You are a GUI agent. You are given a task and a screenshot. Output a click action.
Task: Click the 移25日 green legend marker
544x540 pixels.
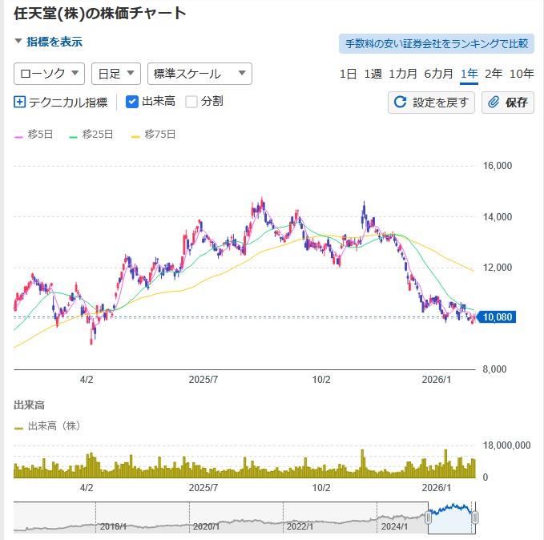(74, 135)
